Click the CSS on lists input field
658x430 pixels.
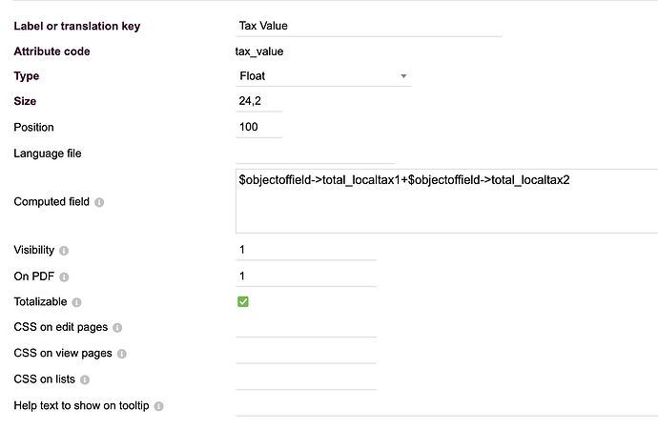305,379
